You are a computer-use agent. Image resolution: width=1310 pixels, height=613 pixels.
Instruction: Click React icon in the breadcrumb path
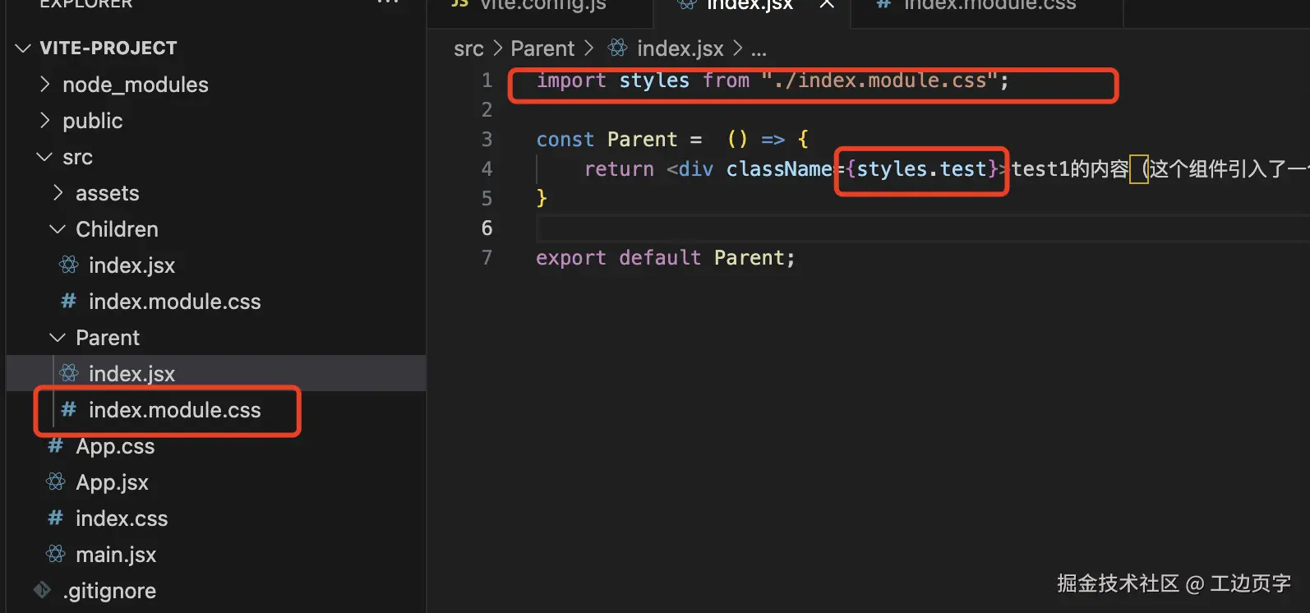tap(618, 48)
